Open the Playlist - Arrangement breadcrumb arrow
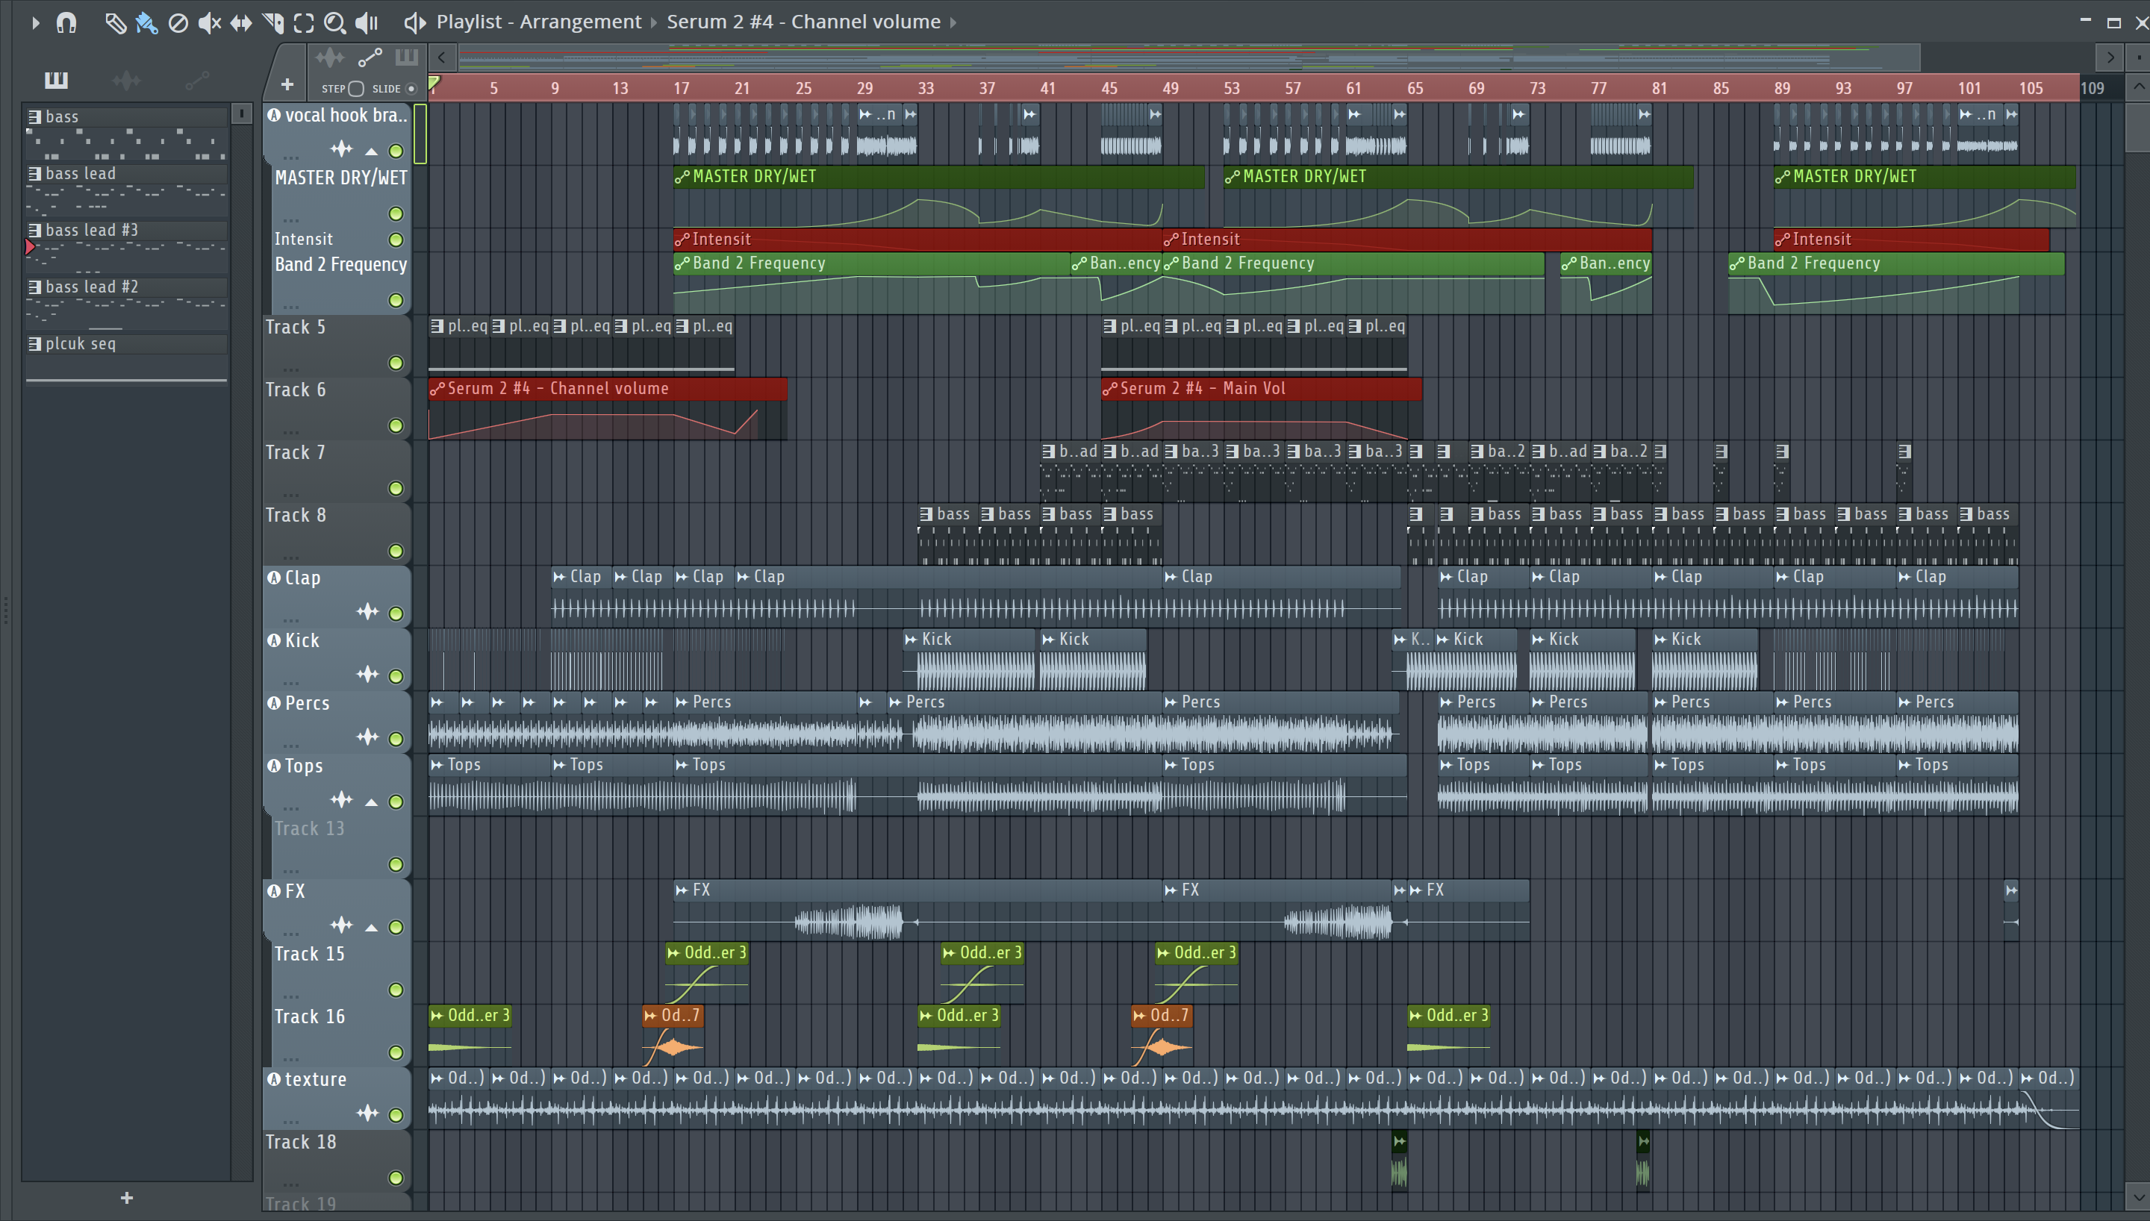 [x=654, y=22]
